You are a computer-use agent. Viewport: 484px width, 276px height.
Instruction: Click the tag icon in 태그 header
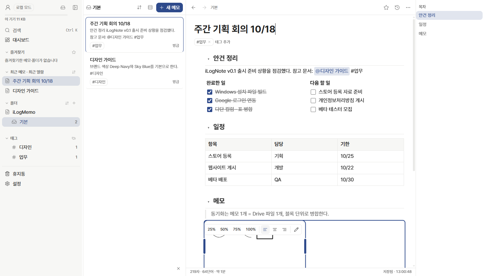click(x=74, y=138)
